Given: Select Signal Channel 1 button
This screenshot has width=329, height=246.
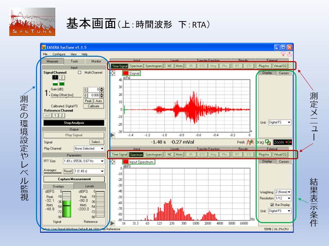Looking at the screenshot, I should coord(55,78).
